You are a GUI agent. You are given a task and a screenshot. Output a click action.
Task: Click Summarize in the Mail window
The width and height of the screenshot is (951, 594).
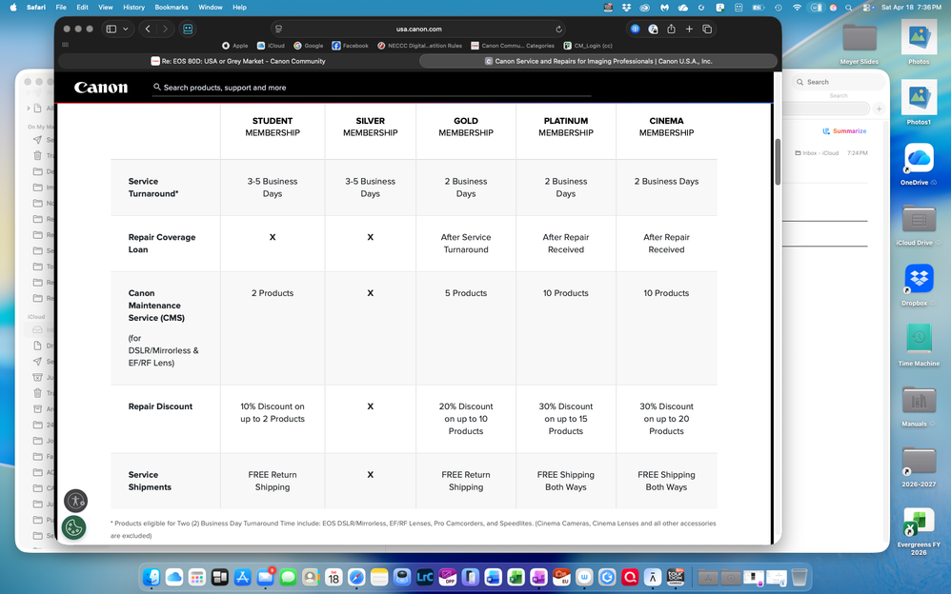(844, 131)
